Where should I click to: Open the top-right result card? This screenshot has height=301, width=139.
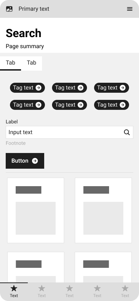pos(103,210)
